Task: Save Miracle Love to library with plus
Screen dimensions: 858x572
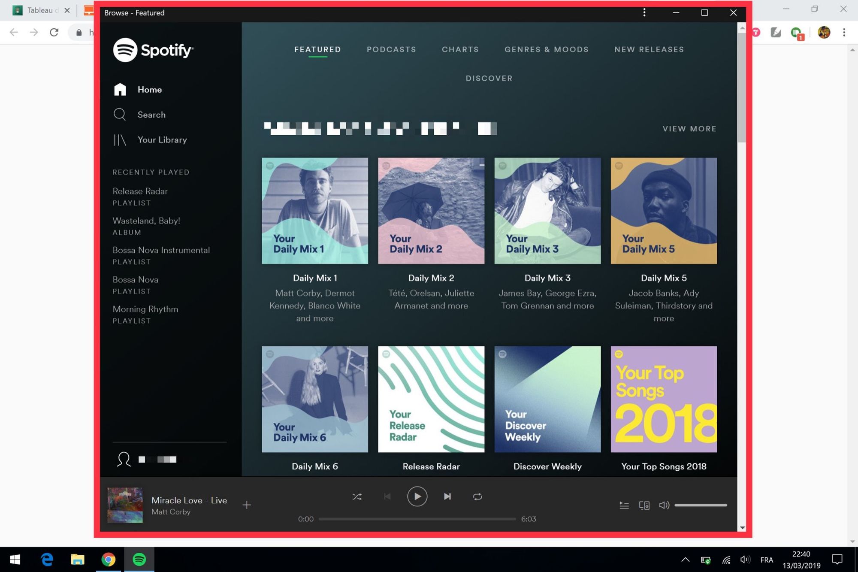Action: pos(247,505)
